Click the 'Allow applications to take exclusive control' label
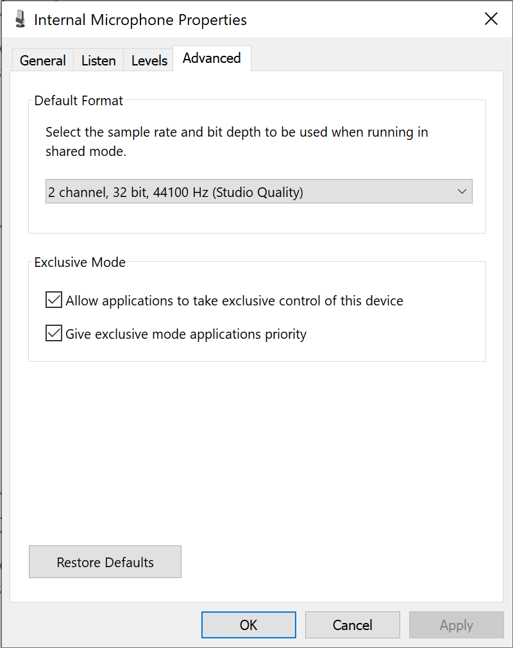The height and width of the screenshot is (648, 513). pos(234,300)
